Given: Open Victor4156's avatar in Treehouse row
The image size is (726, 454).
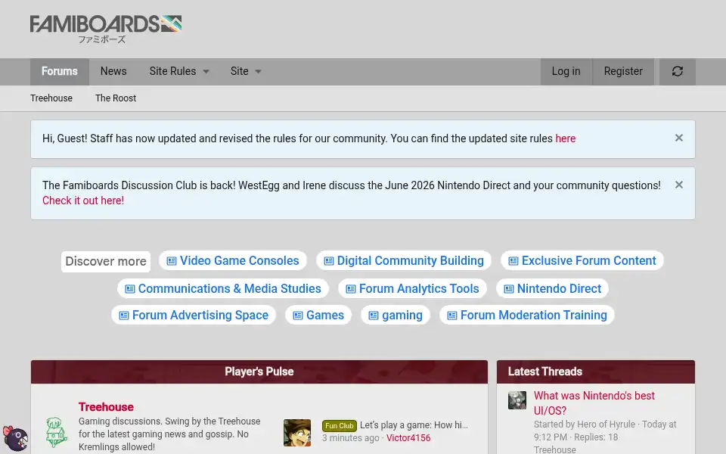Looking at the screenshot, I should tap(297, 433).
